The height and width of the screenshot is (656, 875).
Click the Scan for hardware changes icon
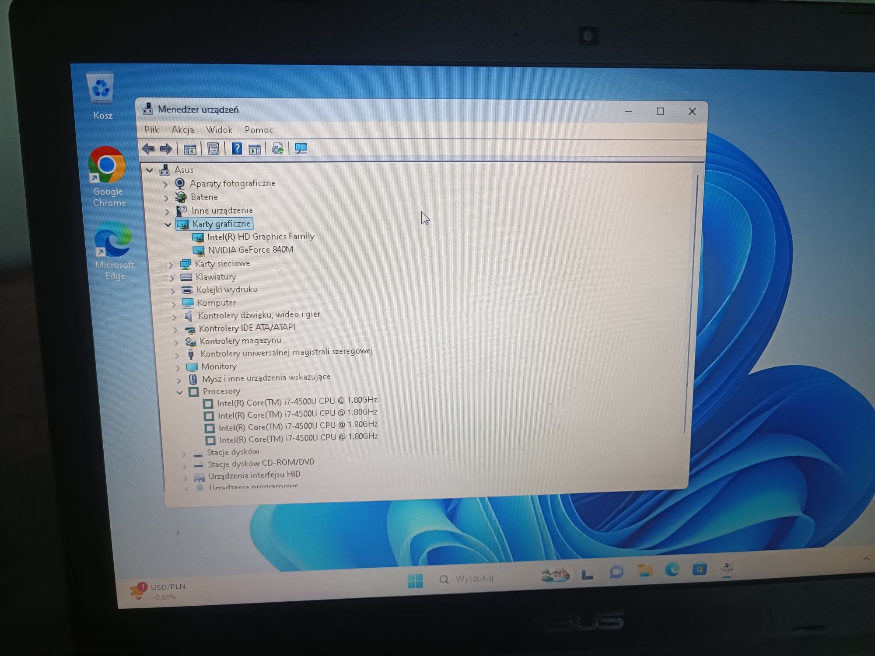pyautogui.click(x=301, y=149)
